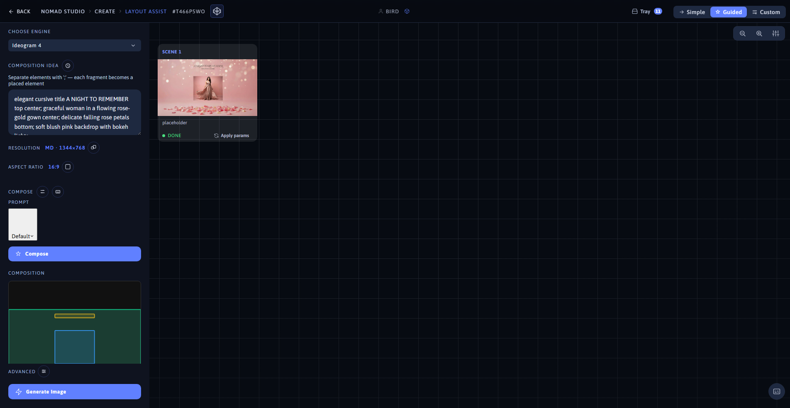
Task: Open compose settings sliders icon
Action: (x=42, y=192)
